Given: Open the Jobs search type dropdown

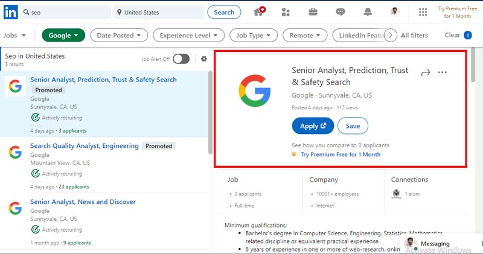Looking at the screenshot, I should click(x=13, y=36).
